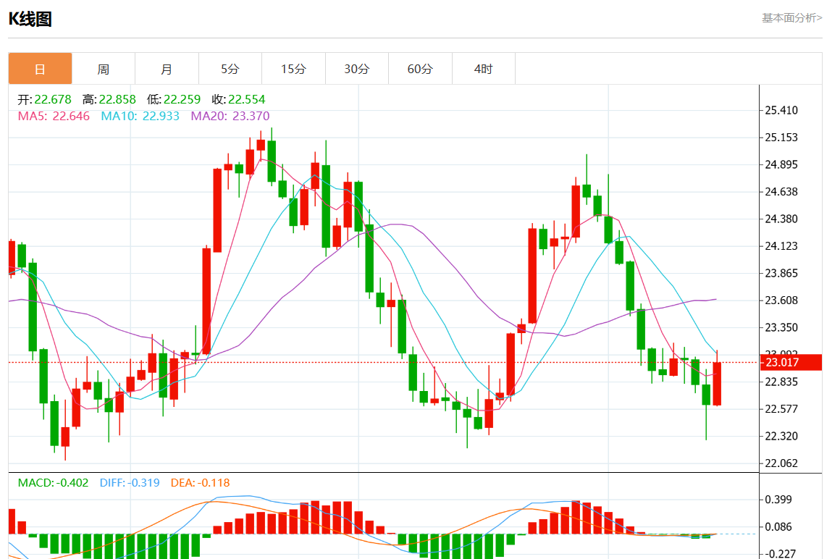Open the 5分 interval tab
The image size is (840, 559).
tap(230, 69)
